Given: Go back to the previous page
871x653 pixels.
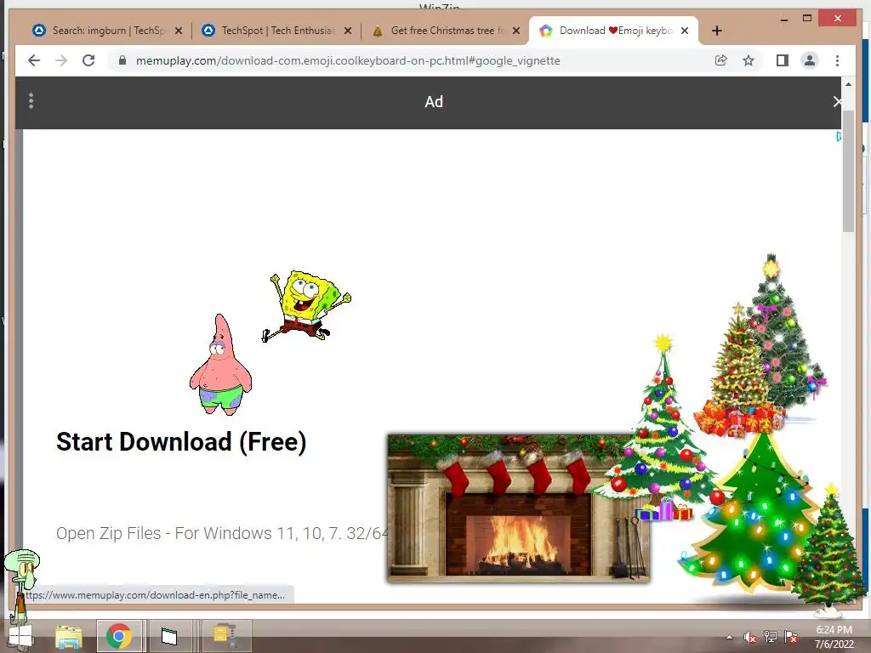Looking at the screenshot, I should (x=34, y=60).
